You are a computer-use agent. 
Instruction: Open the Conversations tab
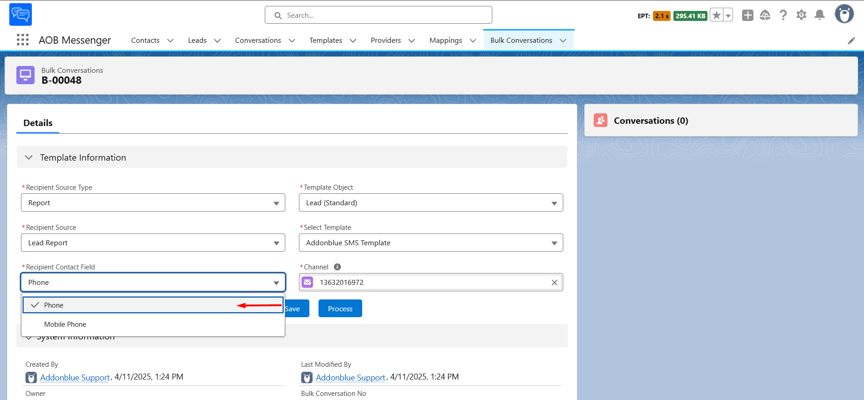258,41
